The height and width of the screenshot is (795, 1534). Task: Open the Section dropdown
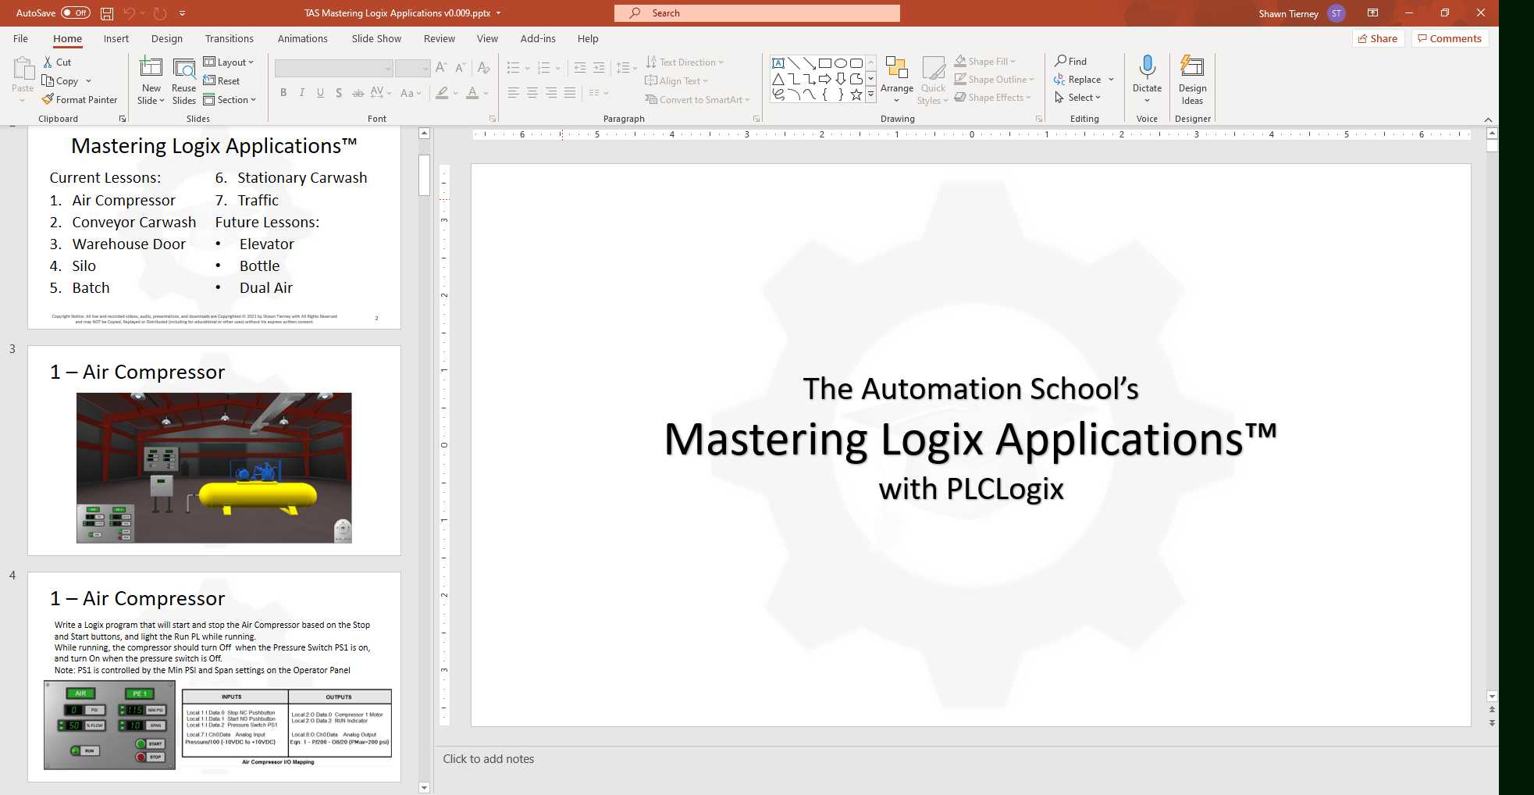click(x=230, y=99)
